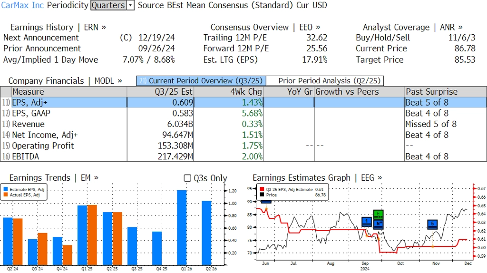Click the CarMax Inc company link
The width and height of the screenshot is (487, 273).
coord(22,5)
